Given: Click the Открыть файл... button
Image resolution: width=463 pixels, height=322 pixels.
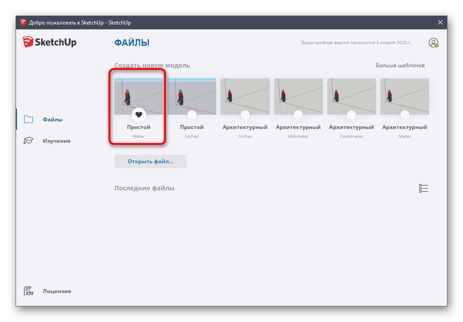Looking at the screenshot, I should coord(150,162).
